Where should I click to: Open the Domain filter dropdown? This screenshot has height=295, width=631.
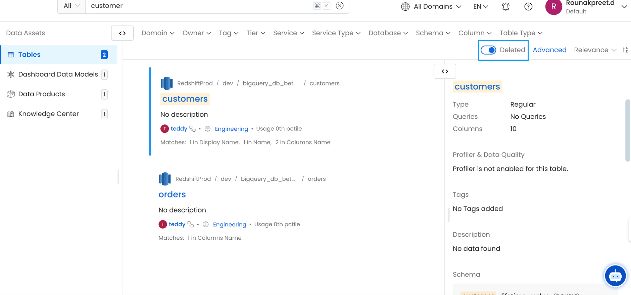(158, 33)
